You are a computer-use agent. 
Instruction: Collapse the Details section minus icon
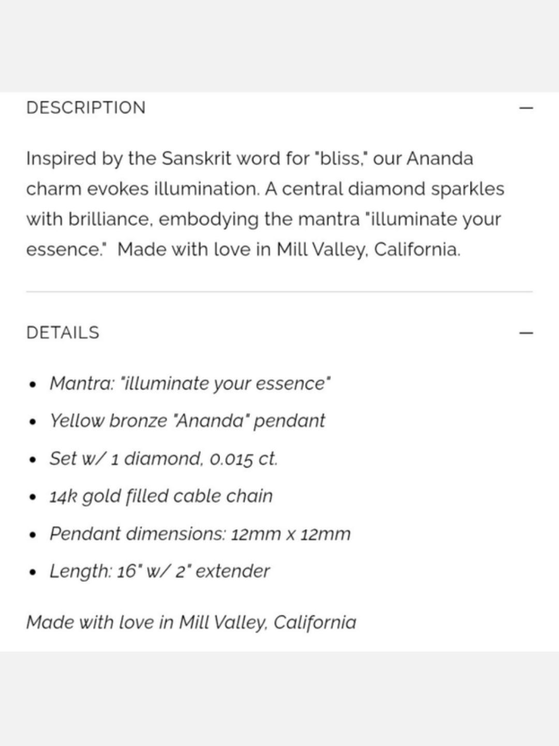pos(526,333)
